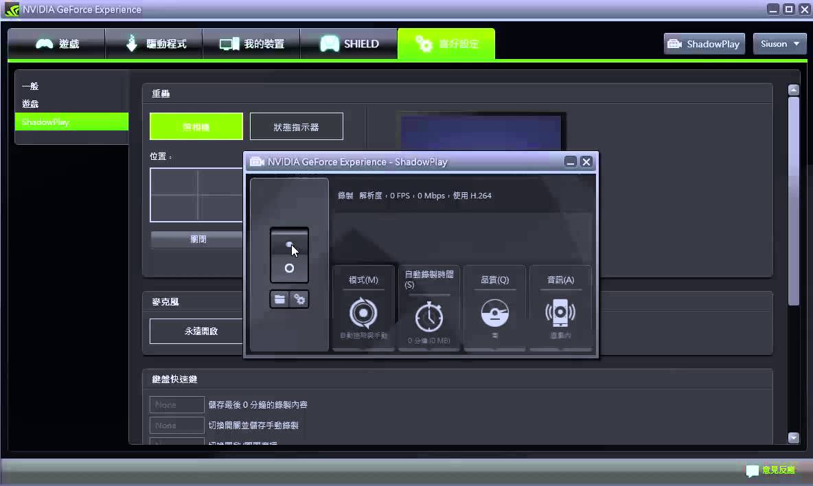Click the NVIDIA logo in title bar
Viewport: 813px width, 486px height.
click(x=12, y=10)
